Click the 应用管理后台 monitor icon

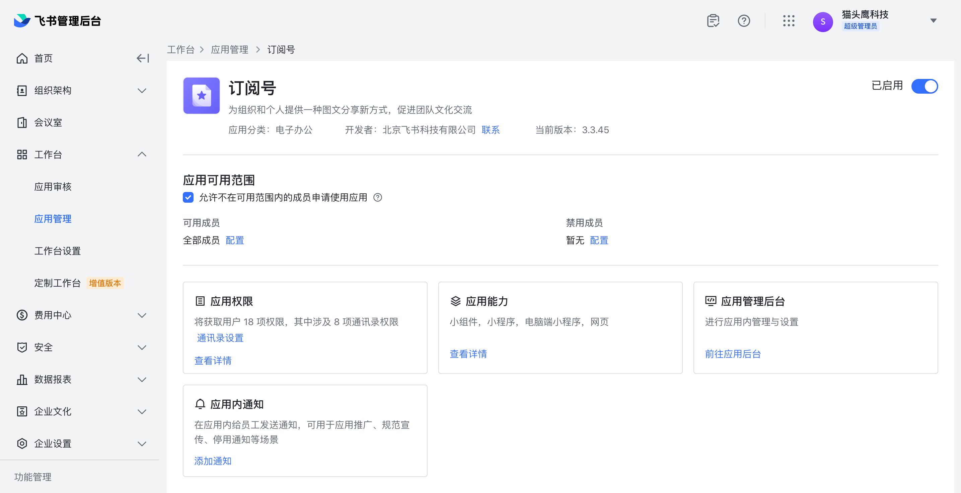click(711, 301)
